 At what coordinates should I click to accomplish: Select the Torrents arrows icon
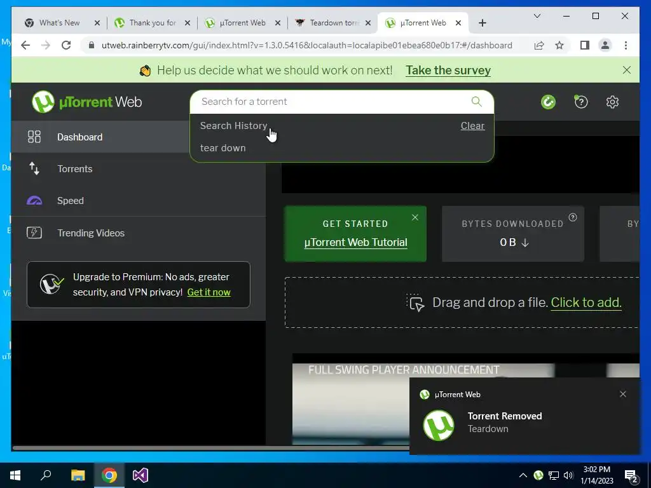pyautogui.click(x=34, y=168)
